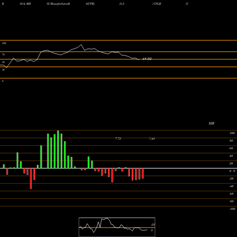Viewport: 237px width, 237px height.
Task: Click the MunafaSutra RSI header text
Action: point(58,4)
